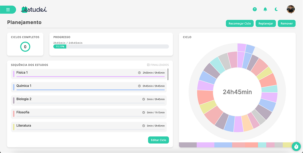
Task: Open the hamburger side menu
Action: [x=8, y=9]
